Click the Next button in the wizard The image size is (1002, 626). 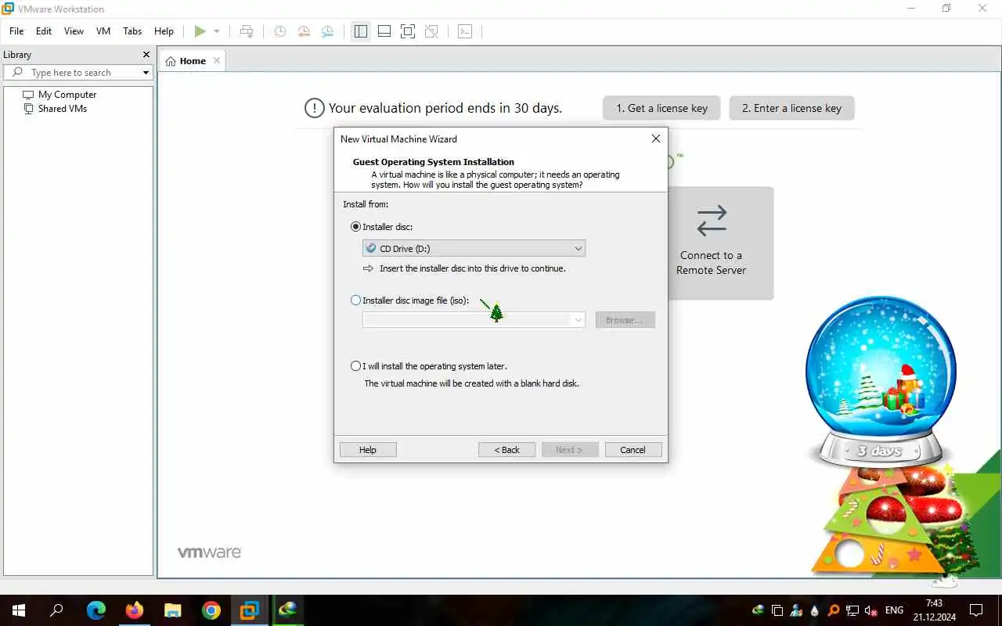coord(570,450)
